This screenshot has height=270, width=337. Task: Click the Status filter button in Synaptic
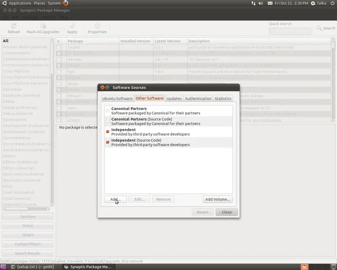point(28,226)
